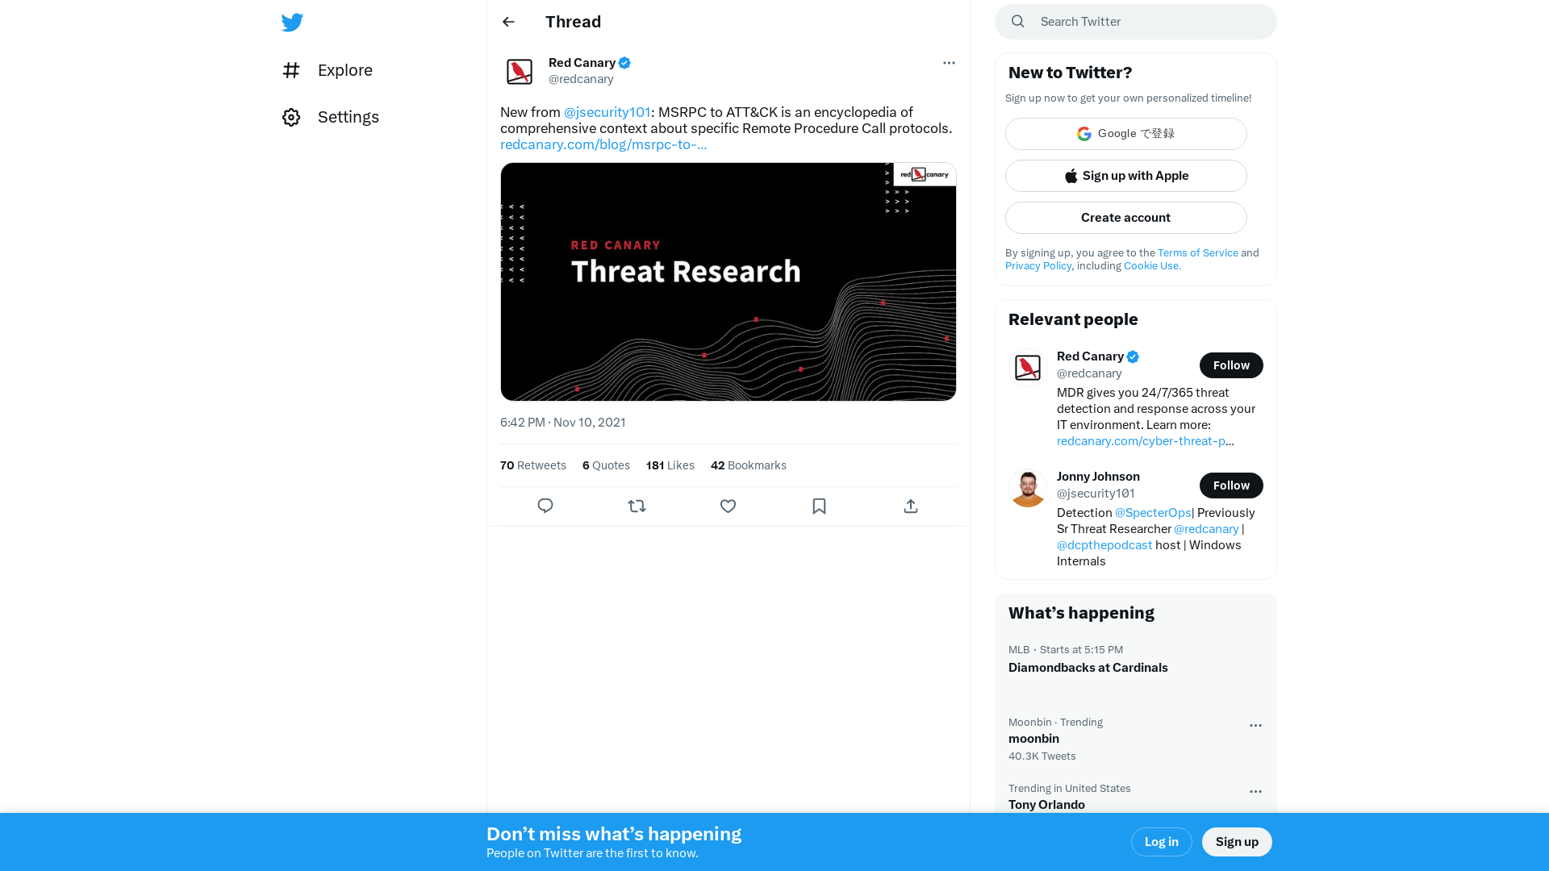Click Red Canary avatar in Relevant people
The image size is (1549, 871).
[x=1028, y=368]
